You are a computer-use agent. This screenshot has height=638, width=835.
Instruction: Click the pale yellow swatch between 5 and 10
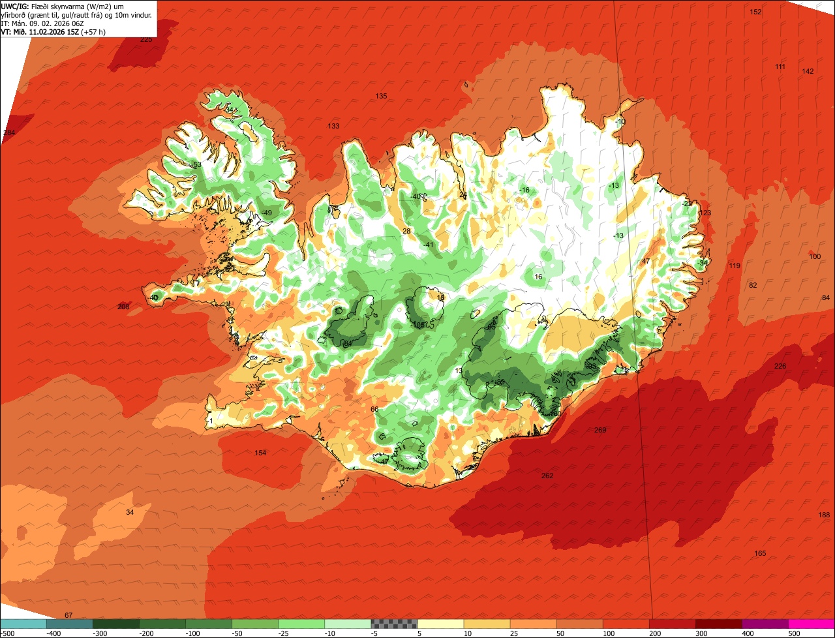tap(440, 624)
